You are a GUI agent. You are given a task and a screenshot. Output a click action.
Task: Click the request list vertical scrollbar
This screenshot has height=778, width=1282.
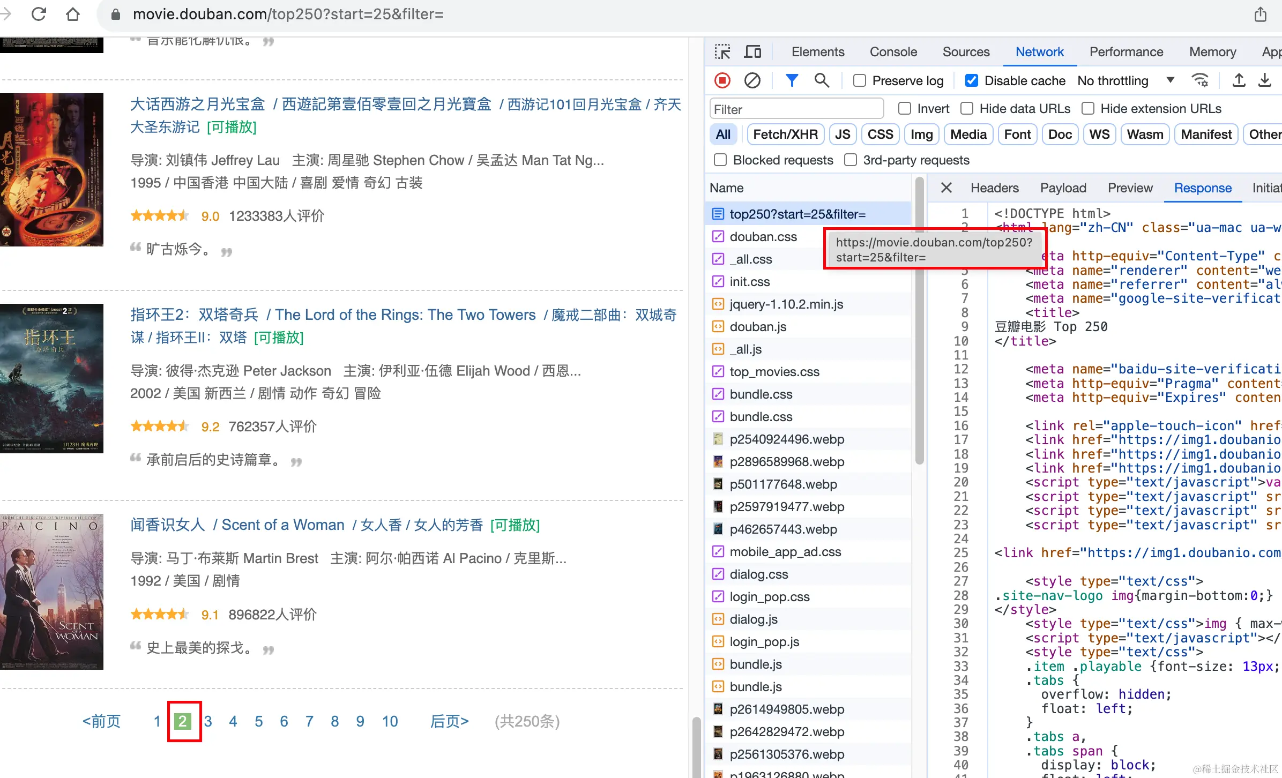tap(920, 321)
